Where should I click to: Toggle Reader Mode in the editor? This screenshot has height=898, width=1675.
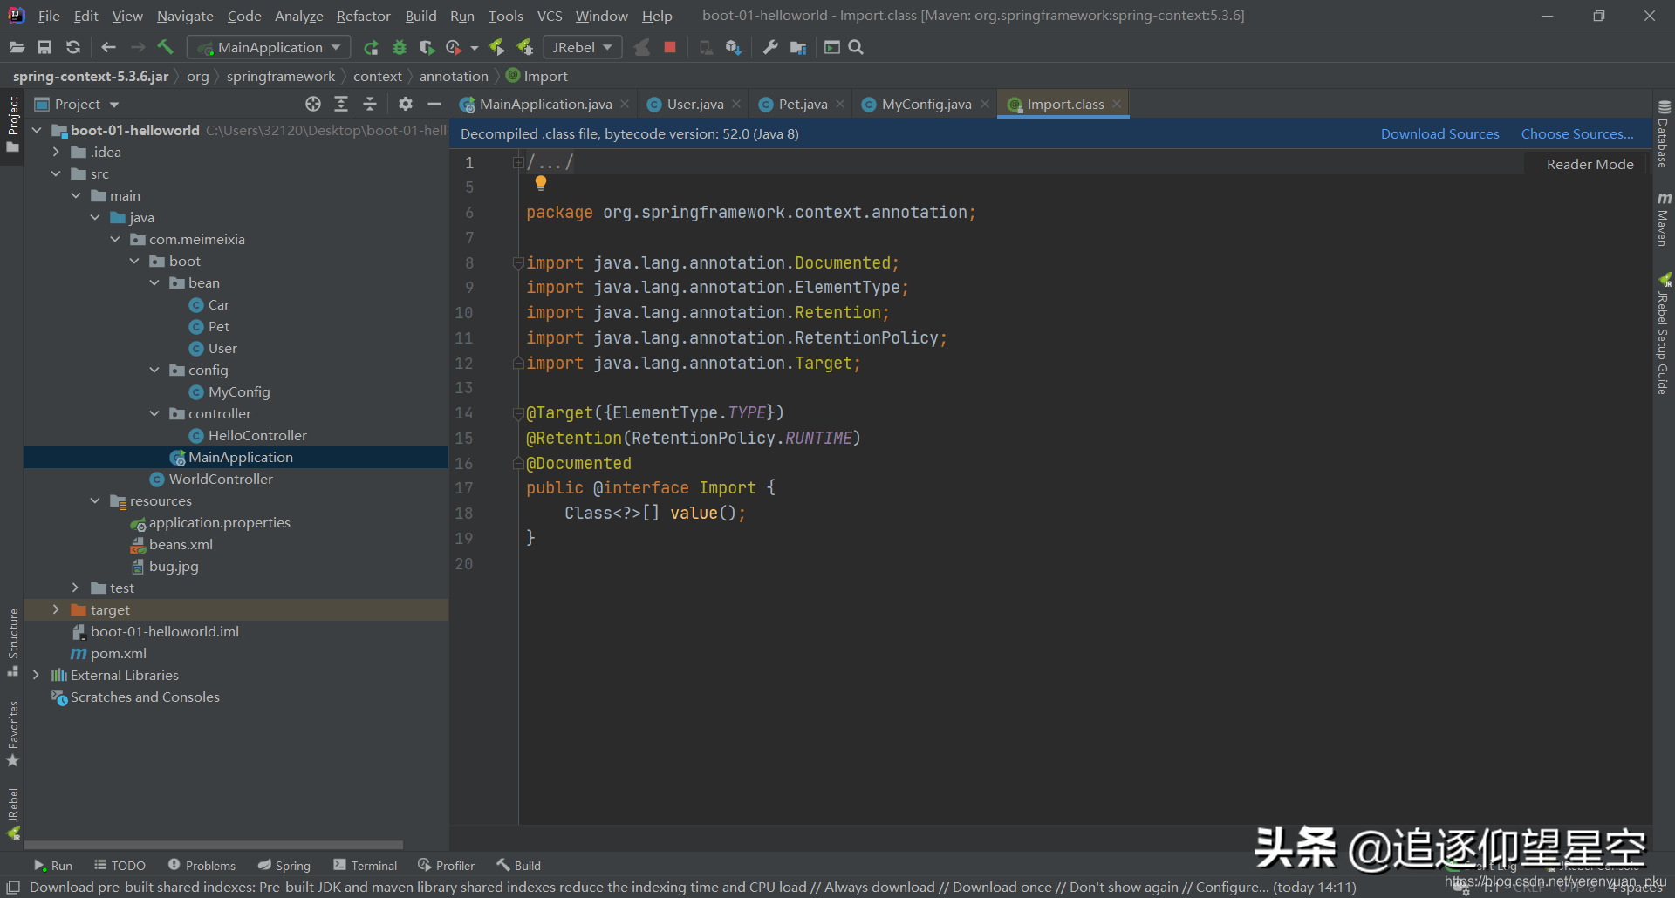(x=1590, y=164)
